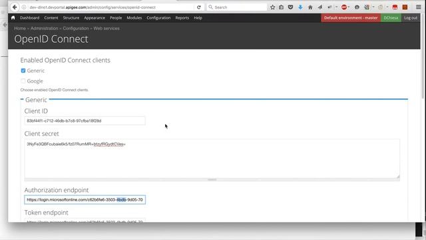Click the Web services breadcrumb link
The image size is (426, 240).
pyautogui.click(x=106, y=28)
